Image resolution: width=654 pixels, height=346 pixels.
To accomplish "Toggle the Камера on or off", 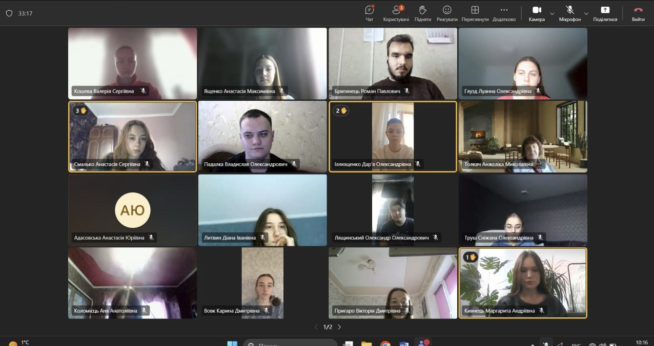I will (x=537, y=13).
